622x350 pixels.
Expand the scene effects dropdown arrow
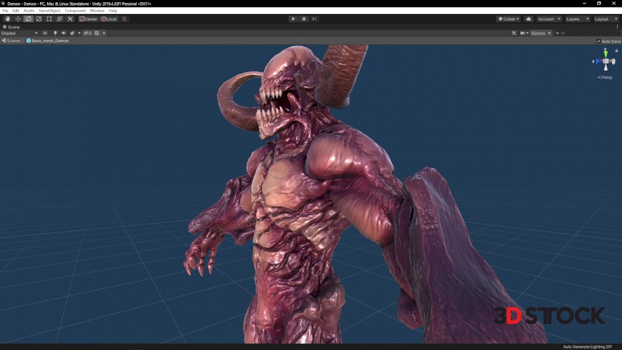coord(79,34)
